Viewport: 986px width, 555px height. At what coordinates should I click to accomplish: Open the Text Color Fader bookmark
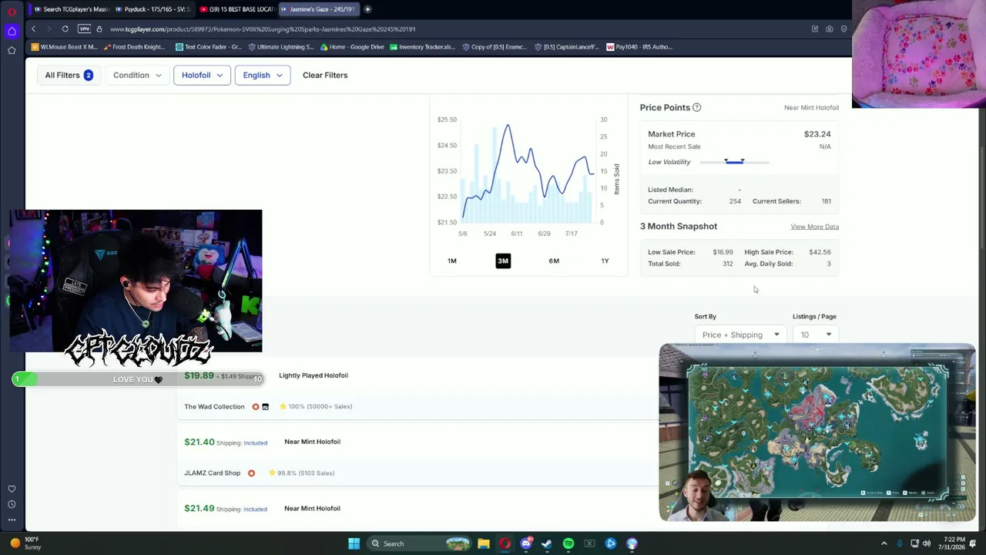pos(209,47)
